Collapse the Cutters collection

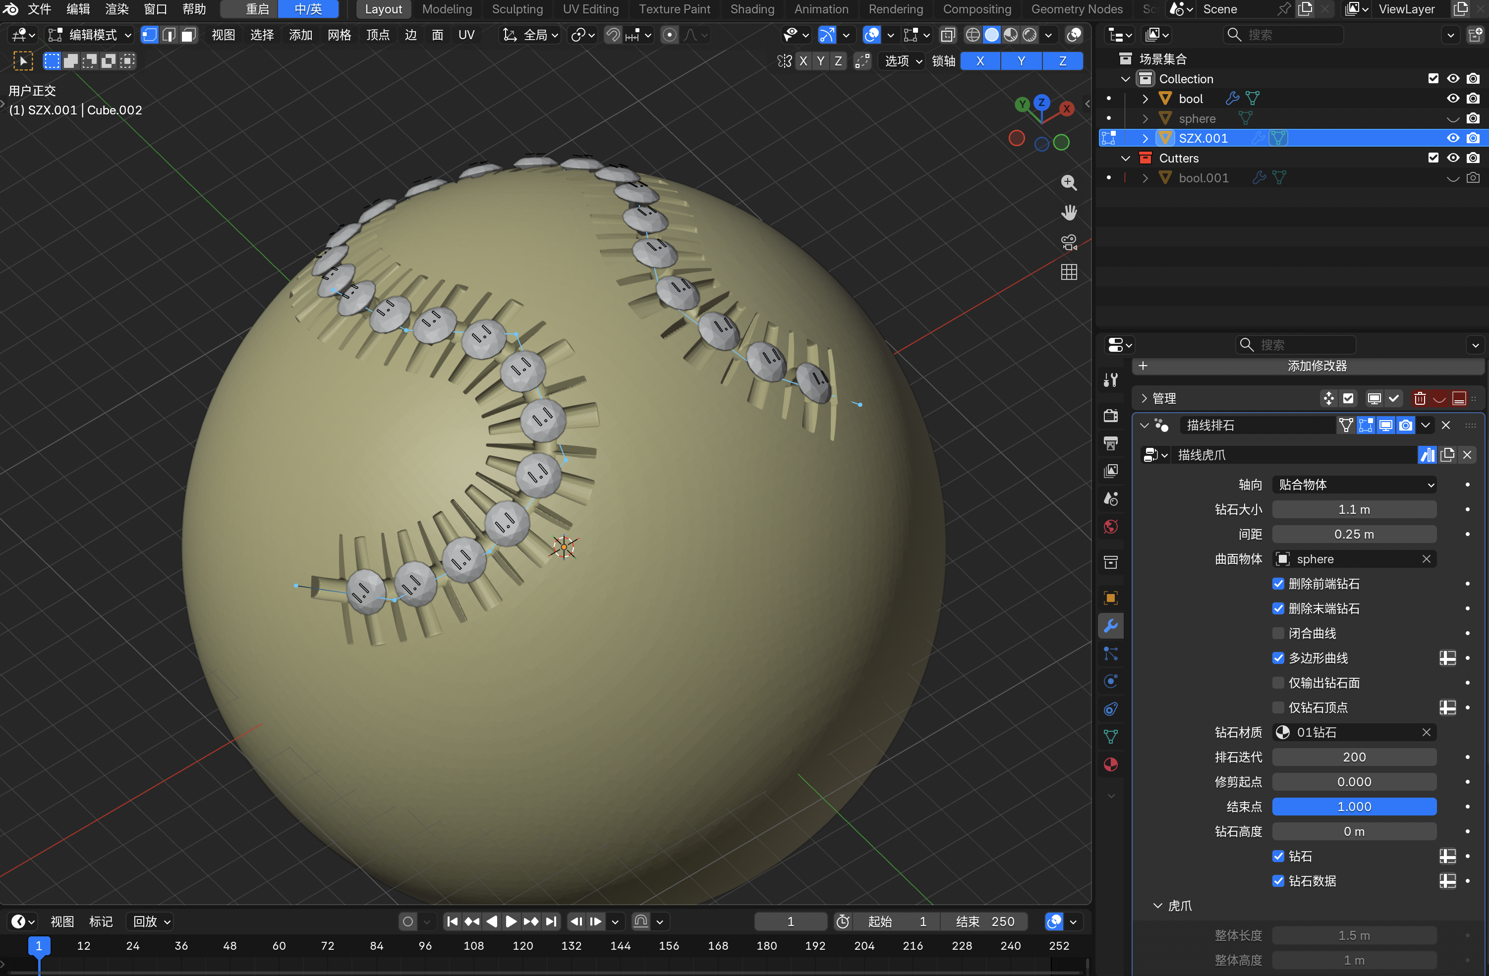pos(1125,158)
